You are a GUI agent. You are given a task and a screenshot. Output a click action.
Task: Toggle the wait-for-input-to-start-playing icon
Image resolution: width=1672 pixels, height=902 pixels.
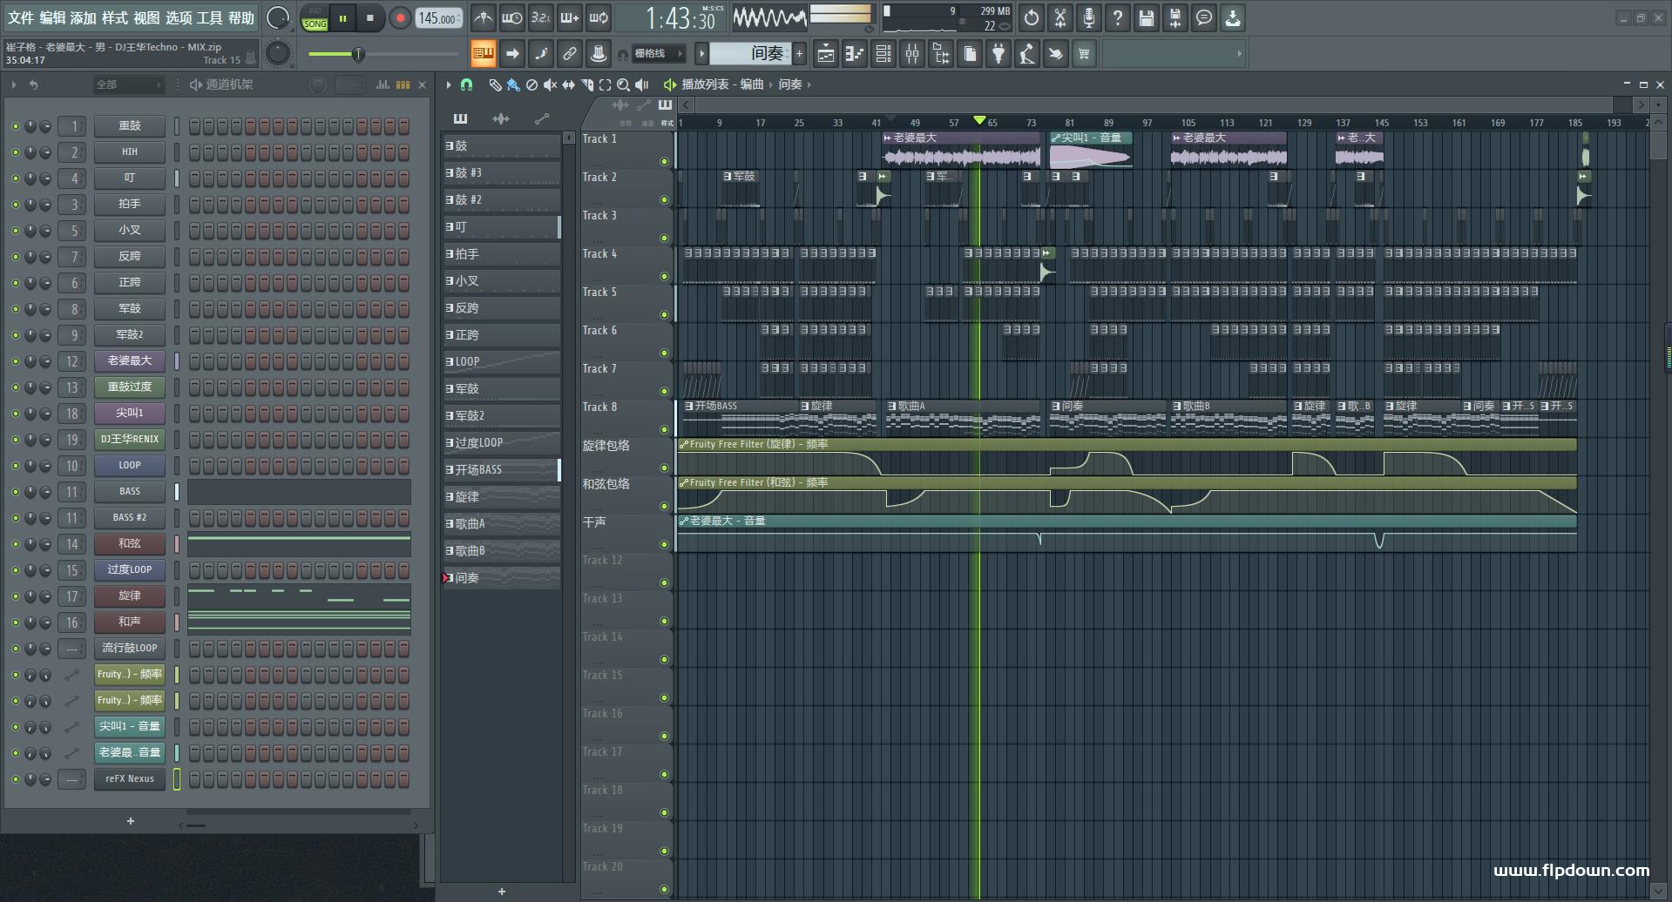[x=512, y=17]
